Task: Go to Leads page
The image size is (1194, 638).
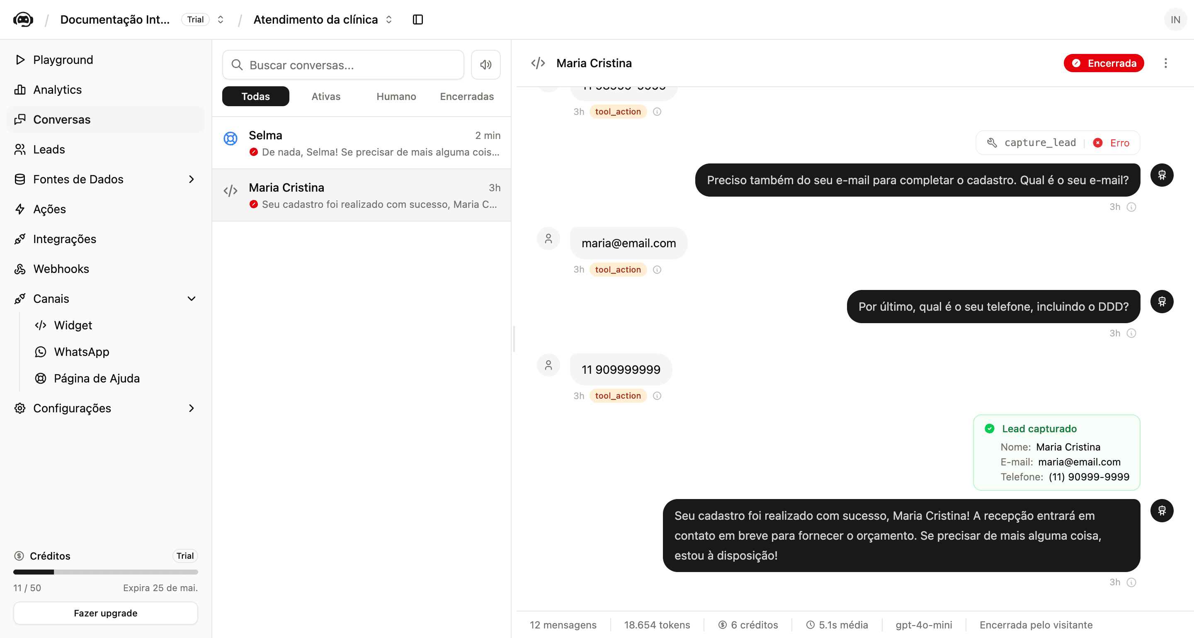Action: coord(106,149)
